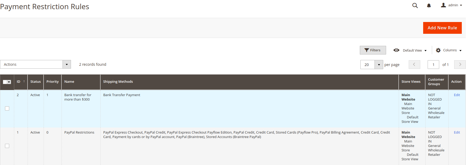Open the notifications bell
The height and width of the screenshot is (165, 466).
tap(429, 5)
